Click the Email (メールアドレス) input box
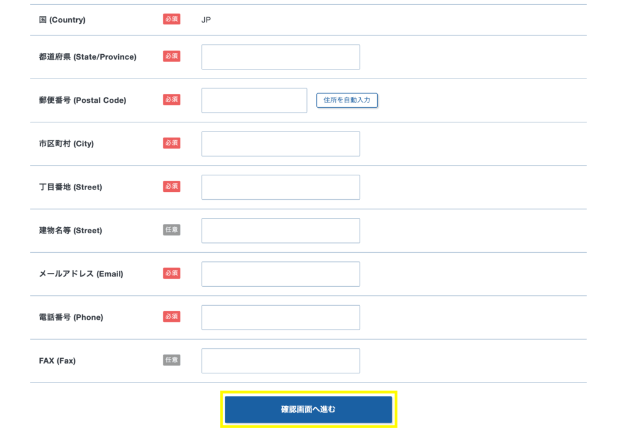 pos(280,274)
